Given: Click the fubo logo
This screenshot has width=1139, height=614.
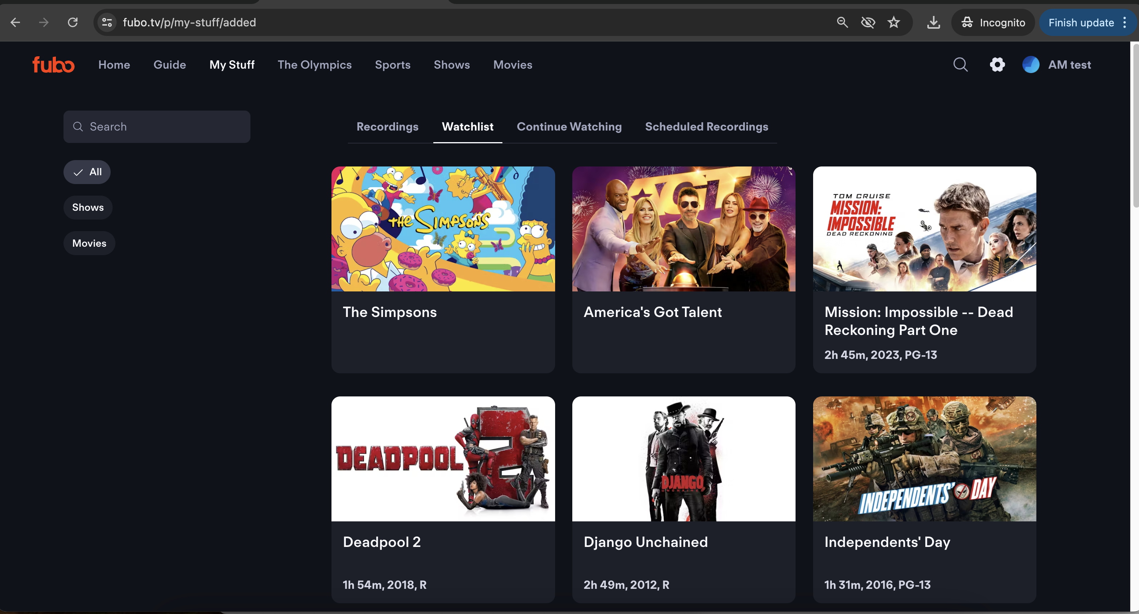Looking at the screenshot, I should click(54, 65).
